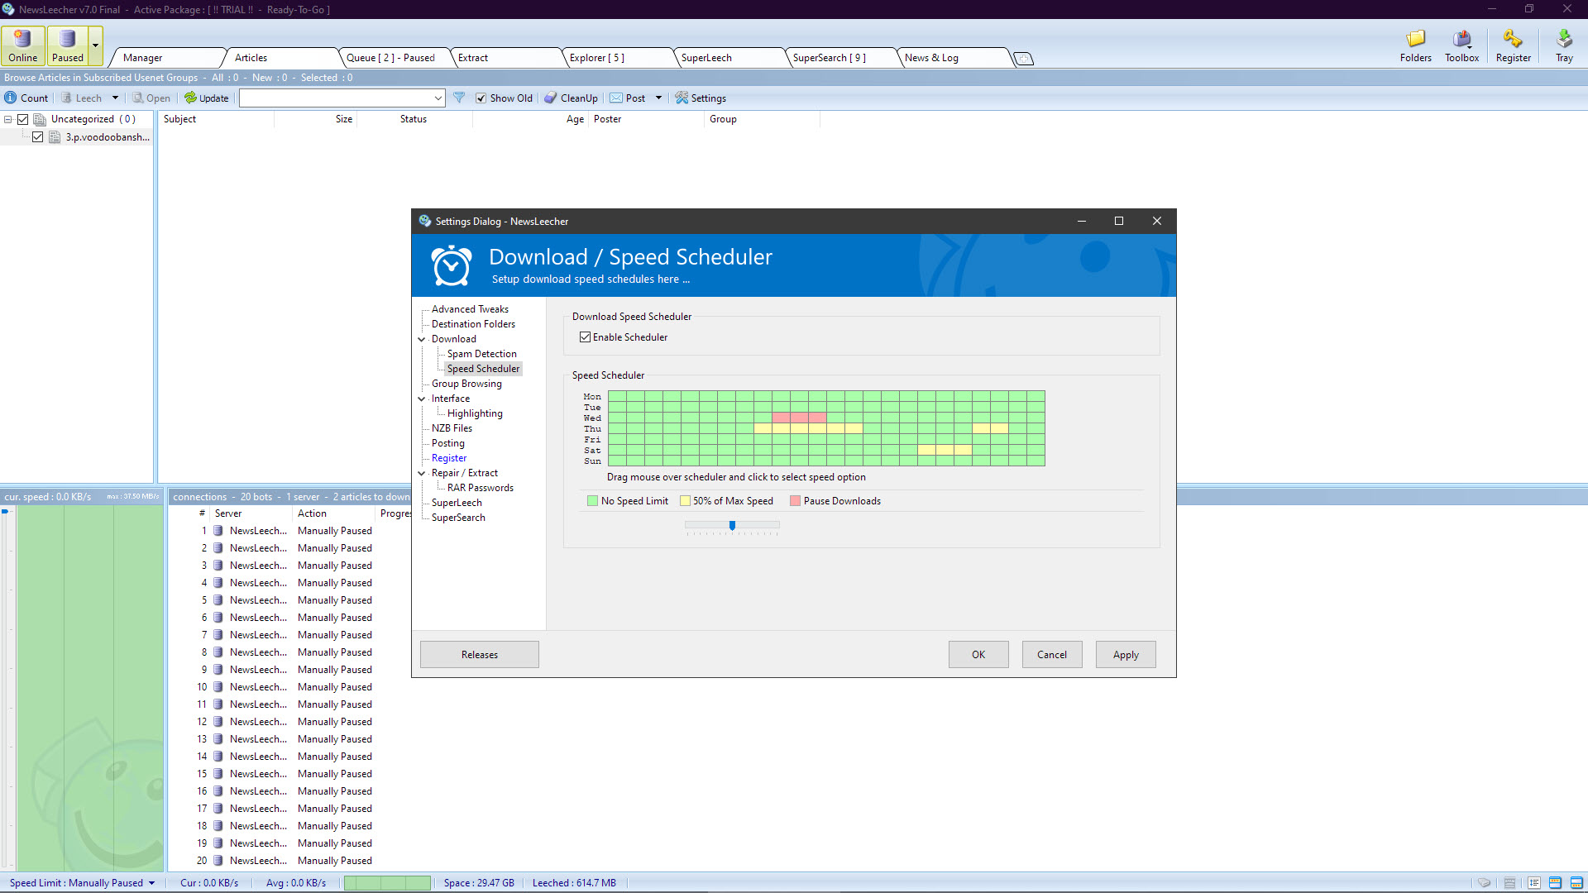Click the row-height list icon in the status bar
This screenshot has width=1588, height=893.
[1534, 882]
